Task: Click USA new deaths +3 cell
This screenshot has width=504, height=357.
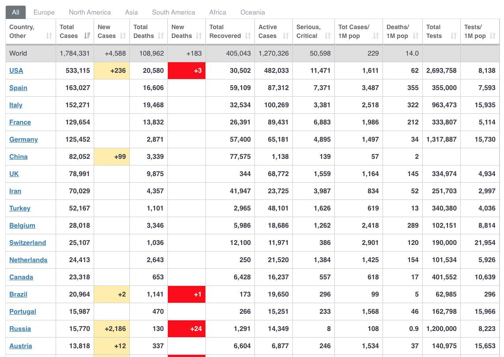Action: [186, 71]
